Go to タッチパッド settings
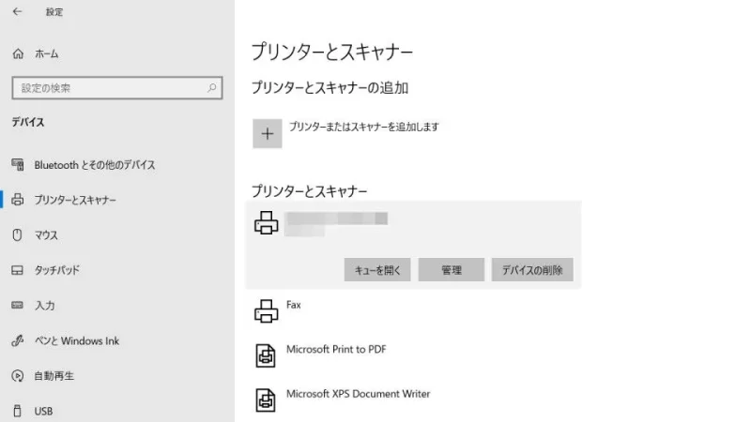Screen dimensions: 751x422 (56, 270)
